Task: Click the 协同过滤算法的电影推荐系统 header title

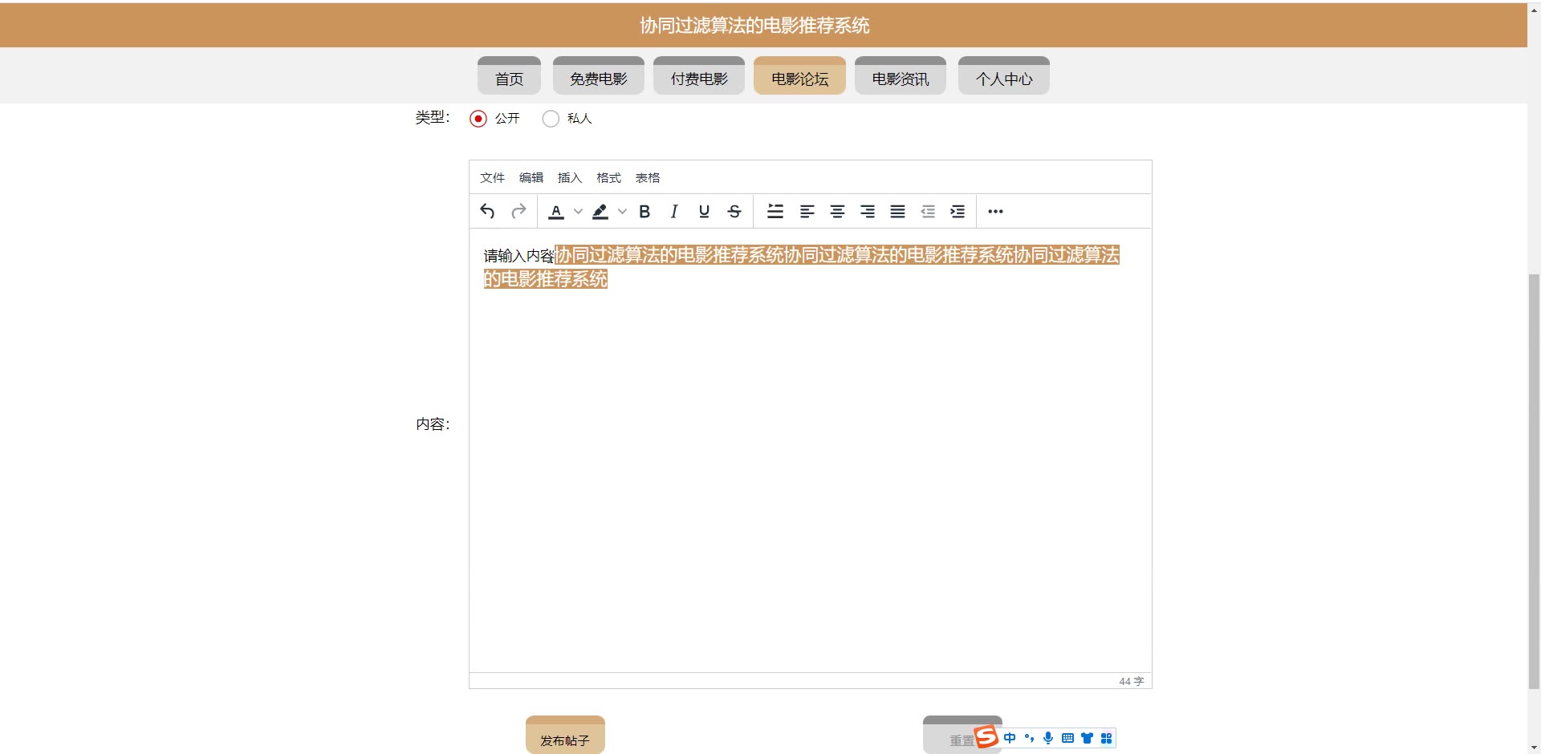Action: 754,26
